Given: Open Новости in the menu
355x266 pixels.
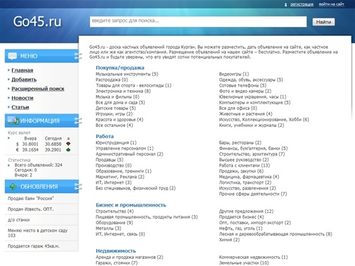Looking at the screenshot, I should point(22,98).
